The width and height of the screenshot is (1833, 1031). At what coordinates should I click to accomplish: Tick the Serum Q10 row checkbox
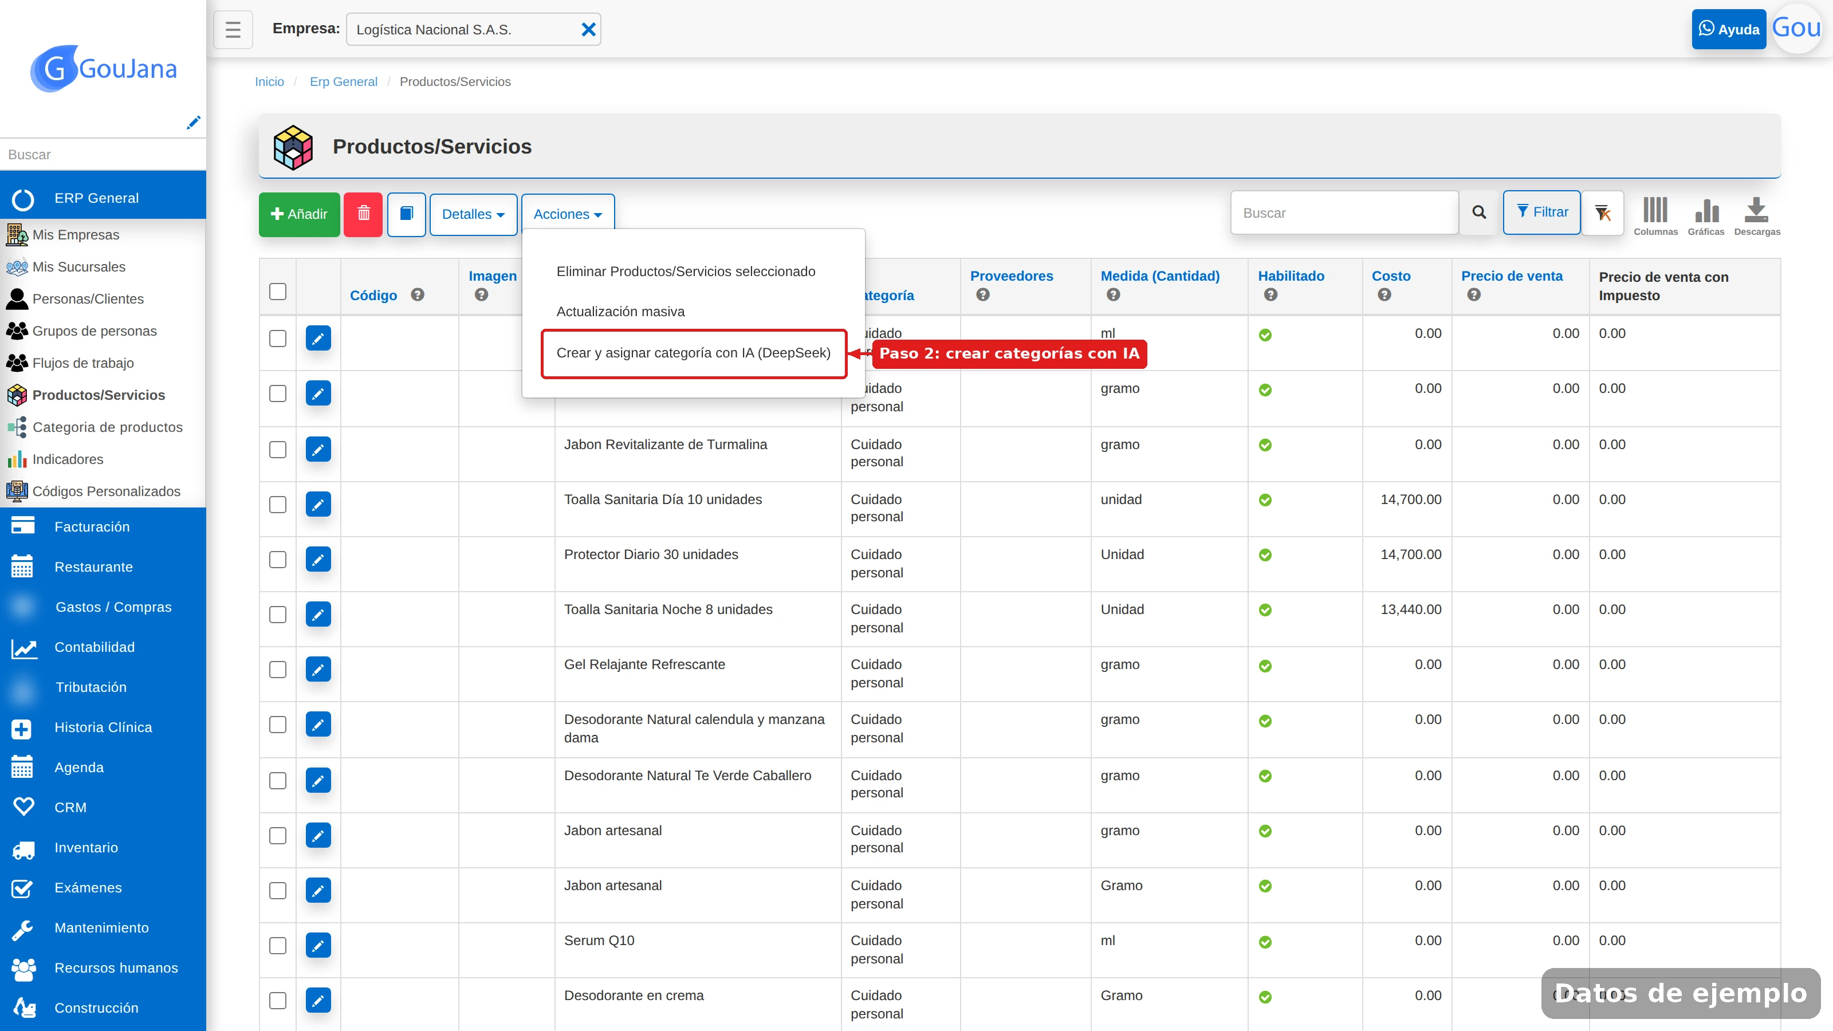(x=277, y=945)
